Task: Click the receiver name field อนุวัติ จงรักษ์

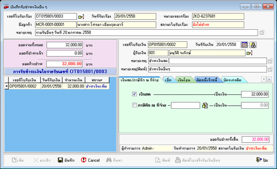Action: 207,53
